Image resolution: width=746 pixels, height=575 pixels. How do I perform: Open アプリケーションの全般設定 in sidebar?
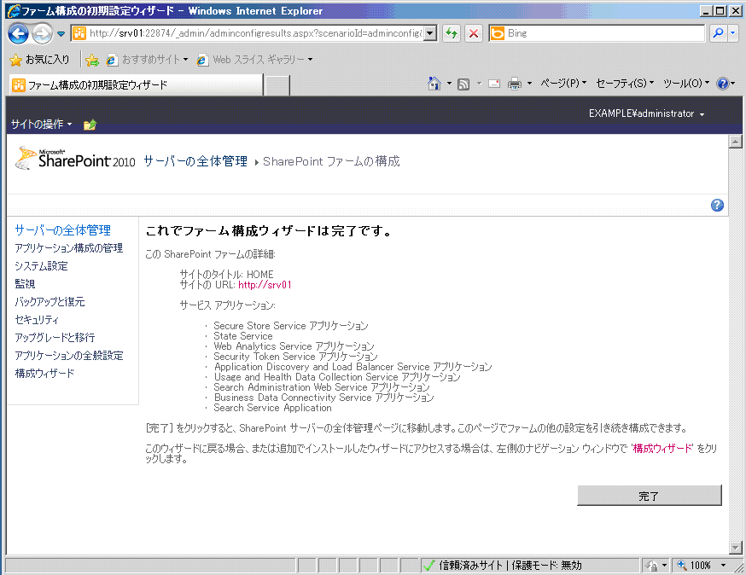click(x=69, y=355)
